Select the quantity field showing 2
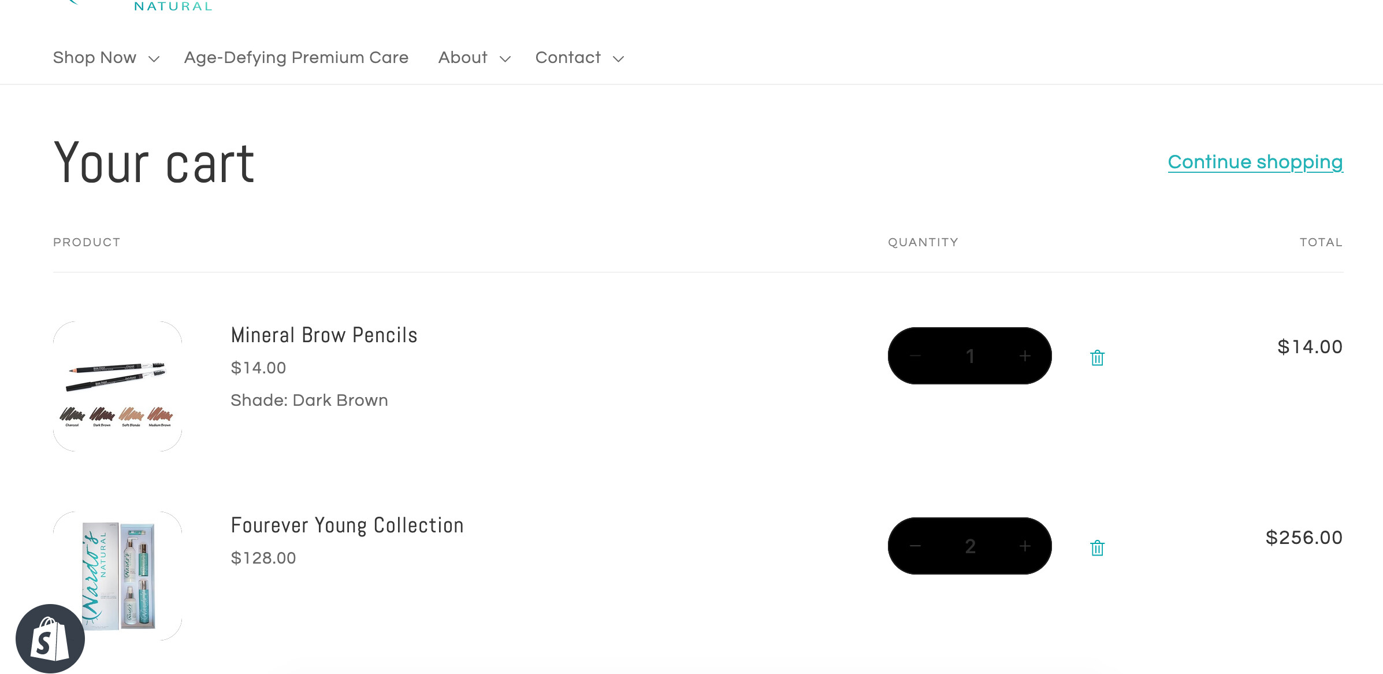 (x=970, y=546)
